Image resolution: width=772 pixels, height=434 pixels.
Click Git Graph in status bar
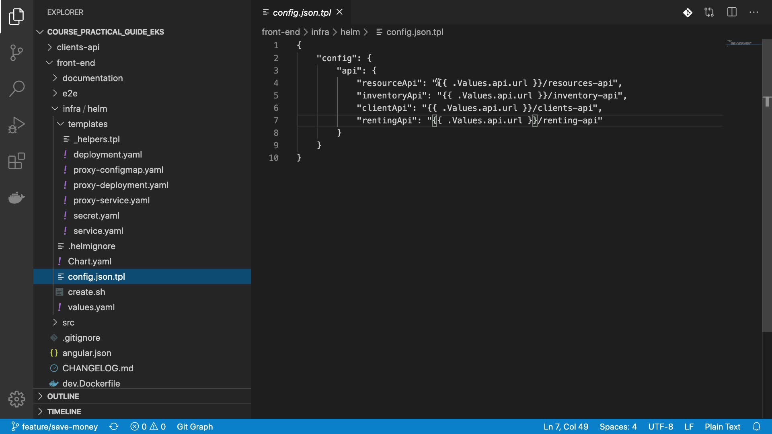click(195, 426)
